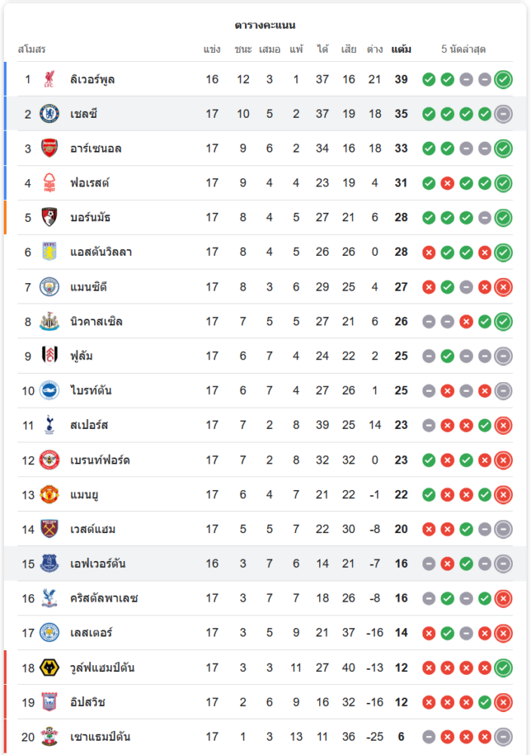Open the เซาแธมป์ตัน team name link
531x755 pixels.
click(x=100, y=737)
